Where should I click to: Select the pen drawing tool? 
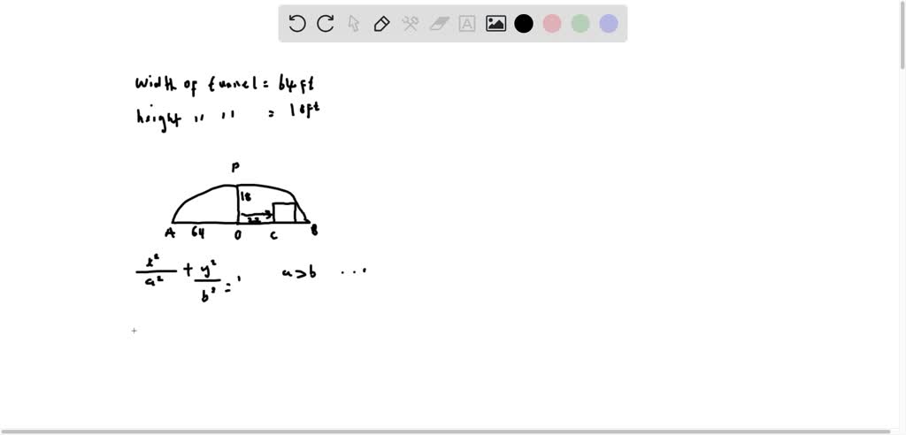pyautogui.click(x=382, y=24)
